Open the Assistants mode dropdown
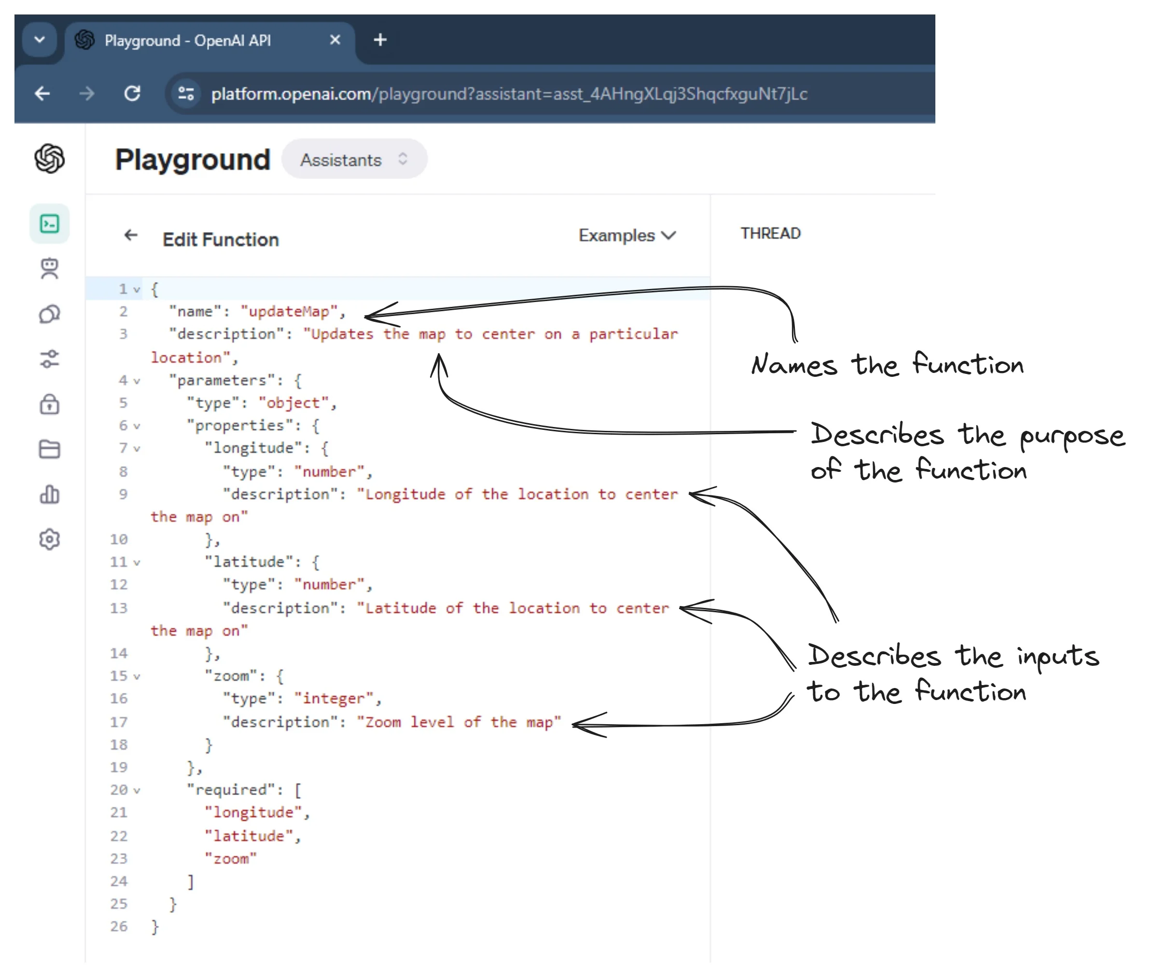This screenshot has width=1154, height=977. tap(354, 160)
